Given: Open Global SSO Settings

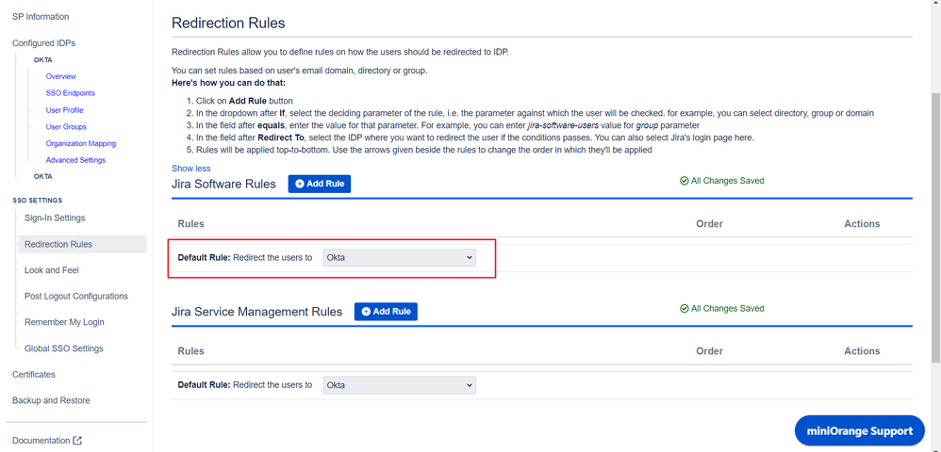Looking at the screenshot, I should (x=63, y=348).
